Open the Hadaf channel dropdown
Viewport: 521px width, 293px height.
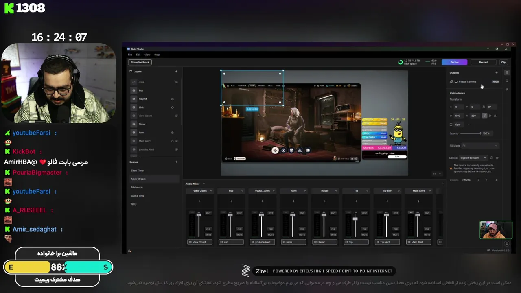[x=336, y=190]
